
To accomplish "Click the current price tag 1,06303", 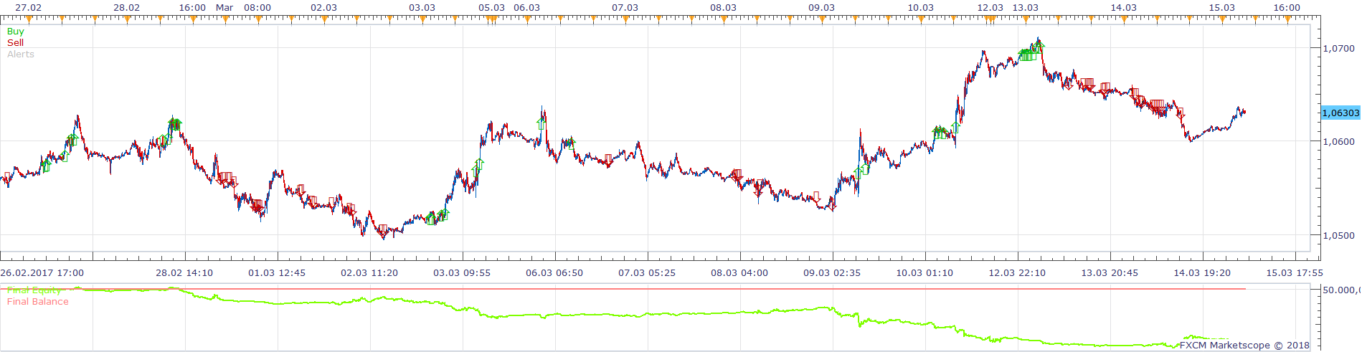I will click(1340, 113).
